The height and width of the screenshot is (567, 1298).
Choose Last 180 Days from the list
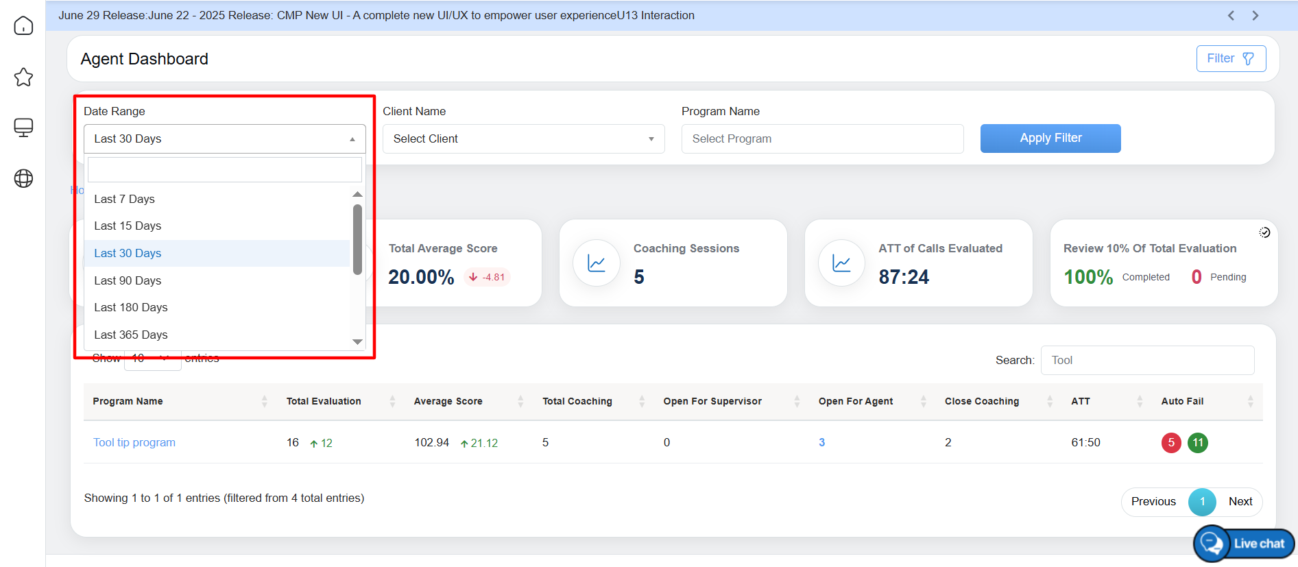[130, 307]
